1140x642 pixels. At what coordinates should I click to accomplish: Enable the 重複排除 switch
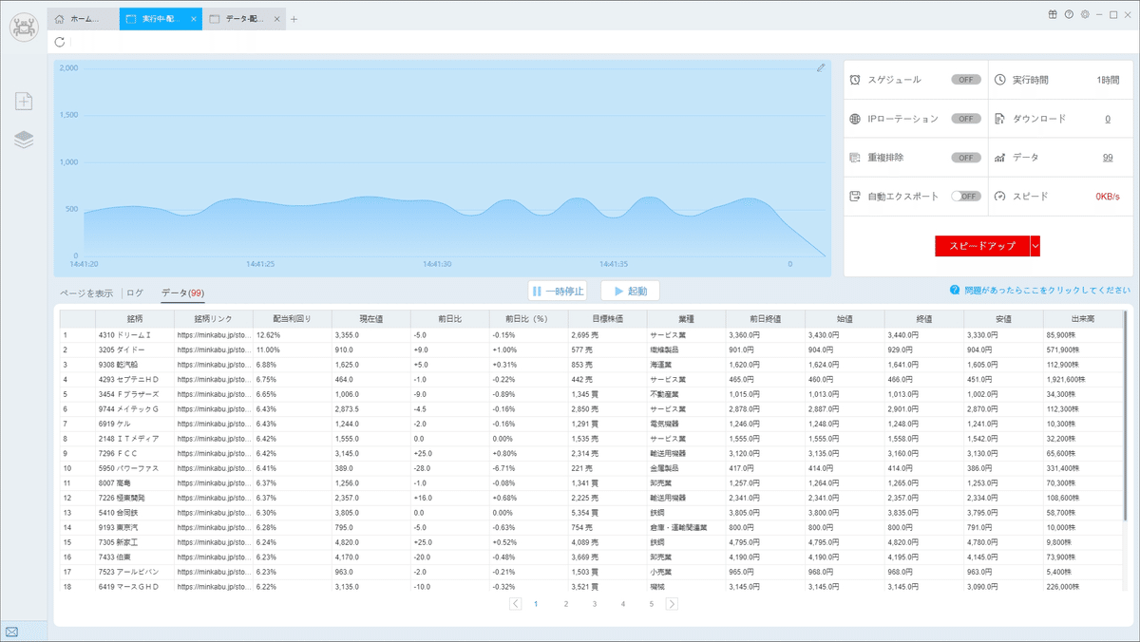click(x=966, y=158)
